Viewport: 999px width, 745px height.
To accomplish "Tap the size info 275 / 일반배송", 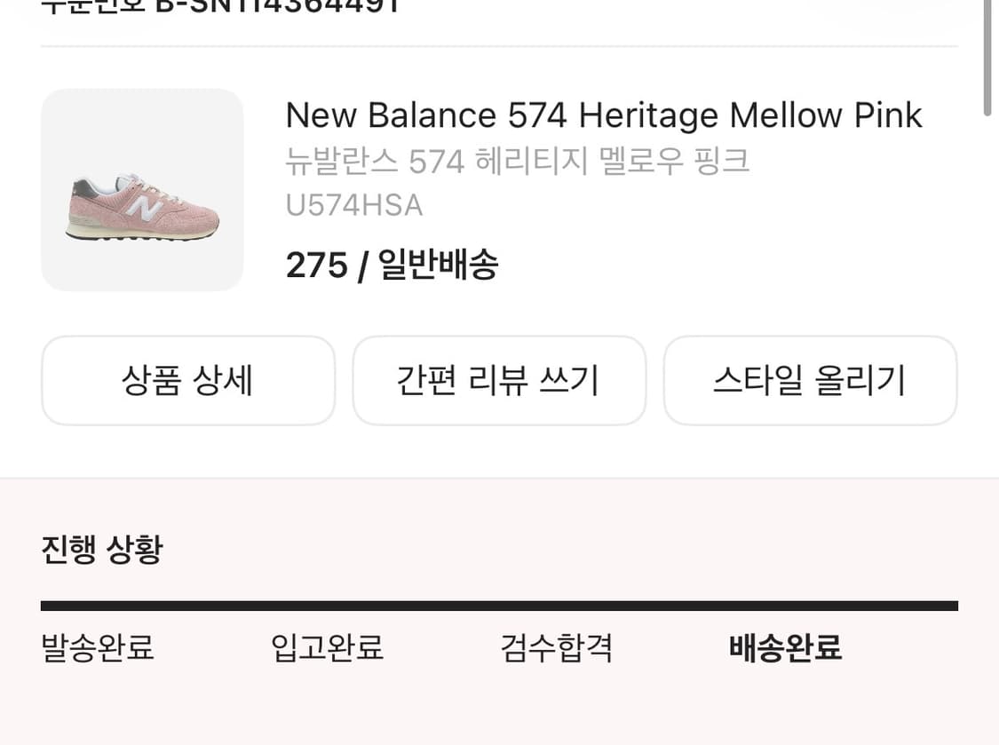I will click(392, 265).
